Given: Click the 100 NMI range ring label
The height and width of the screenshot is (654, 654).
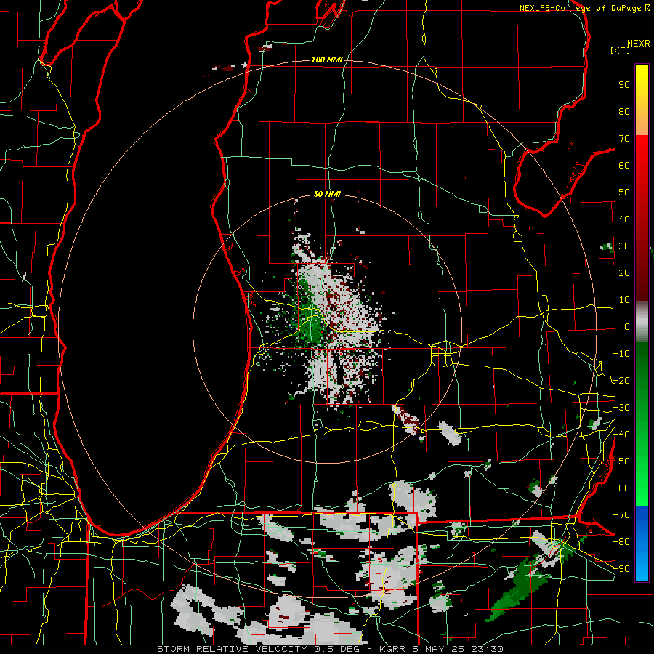Looking at the screenshot, I should 327,60.
